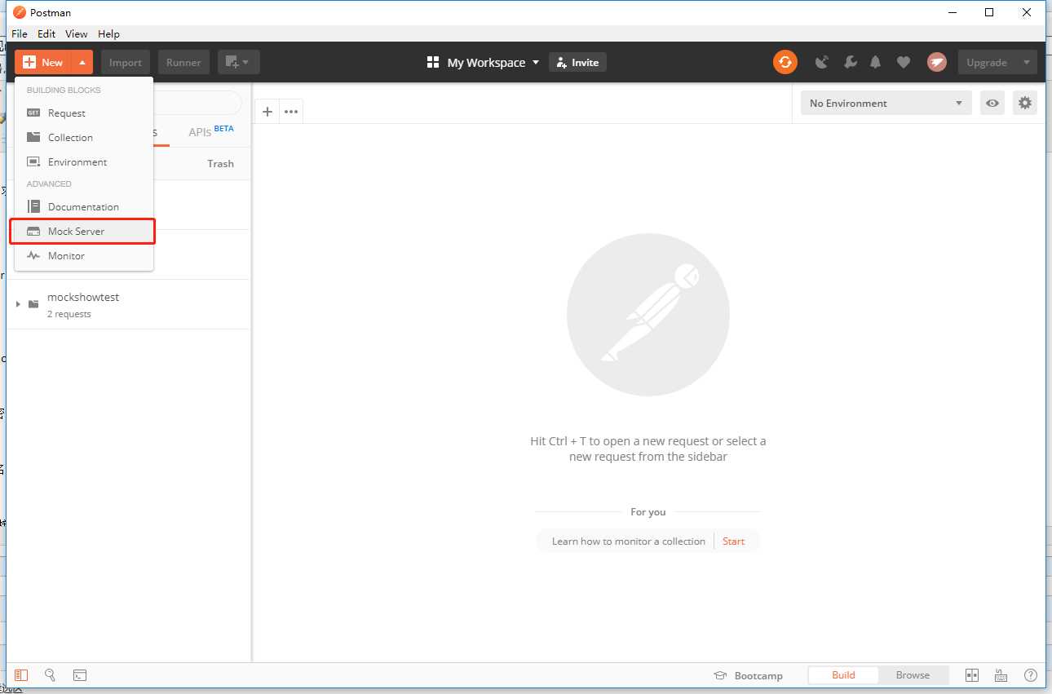Click the heart icon in header
This screenshot has width=1052, height=694.
(x=903, y=62)
